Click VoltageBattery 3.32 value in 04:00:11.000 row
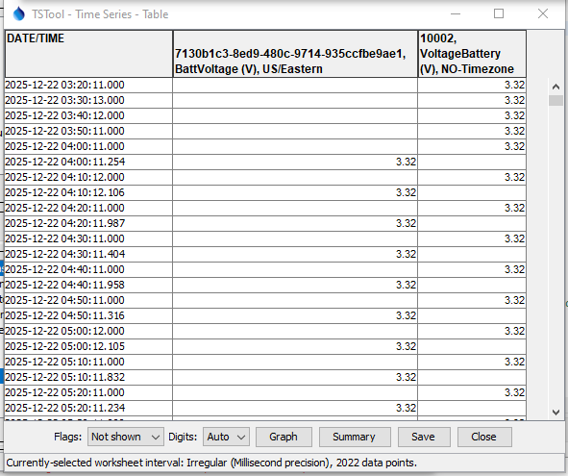Viewport: 568px width, 476px height. [472, 146]
